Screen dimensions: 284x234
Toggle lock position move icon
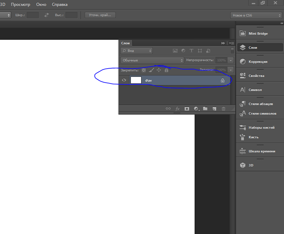[x=159, y=70]
